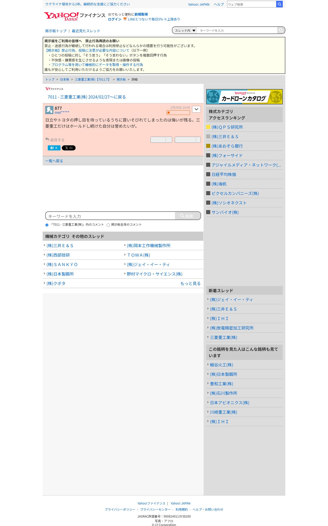Image resolution: width=328 pixels, height=526 pixels.
Task: Open (株)放電精密加工研究所 in new threads
Action: pos(232,328)
